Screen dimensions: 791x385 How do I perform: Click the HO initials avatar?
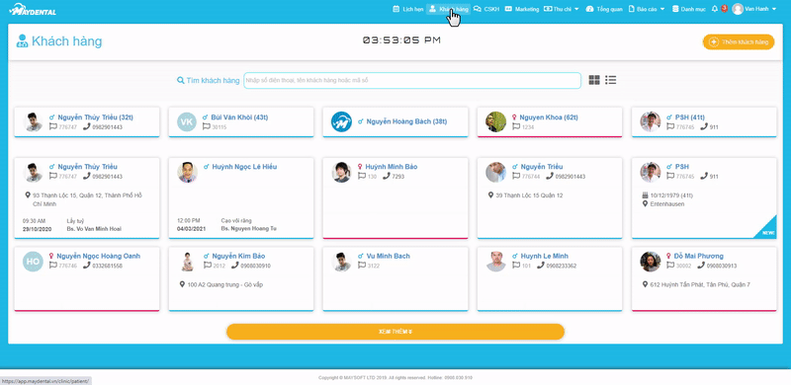click(x=33, y=262)
